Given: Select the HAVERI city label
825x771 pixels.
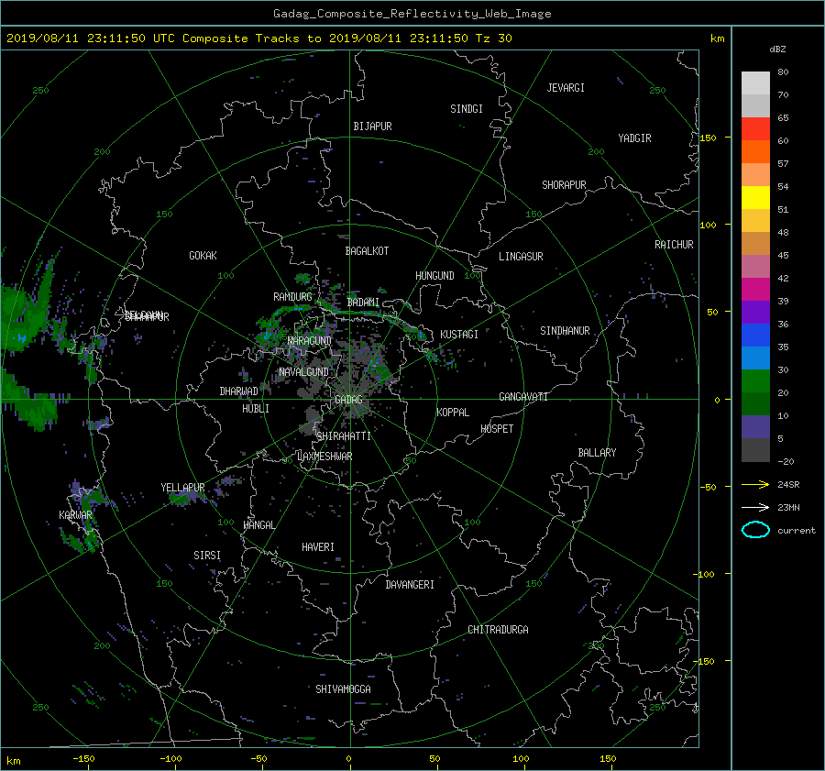Looking at the screenshot, I should point(318,547).
